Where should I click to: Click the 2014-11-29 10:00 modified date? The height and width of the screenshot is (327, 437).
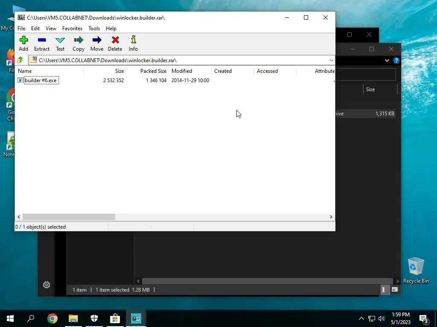pos(190,80)
